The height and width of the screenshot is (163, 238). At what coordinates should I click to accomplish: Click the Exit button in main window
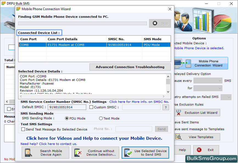point(206,150)
